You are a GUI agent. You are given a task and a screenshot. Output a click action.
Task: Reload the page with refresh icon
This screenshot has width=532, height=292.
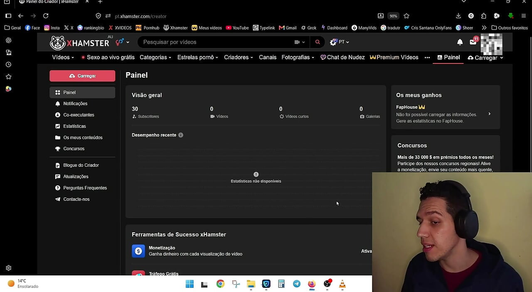coord(46,16)
